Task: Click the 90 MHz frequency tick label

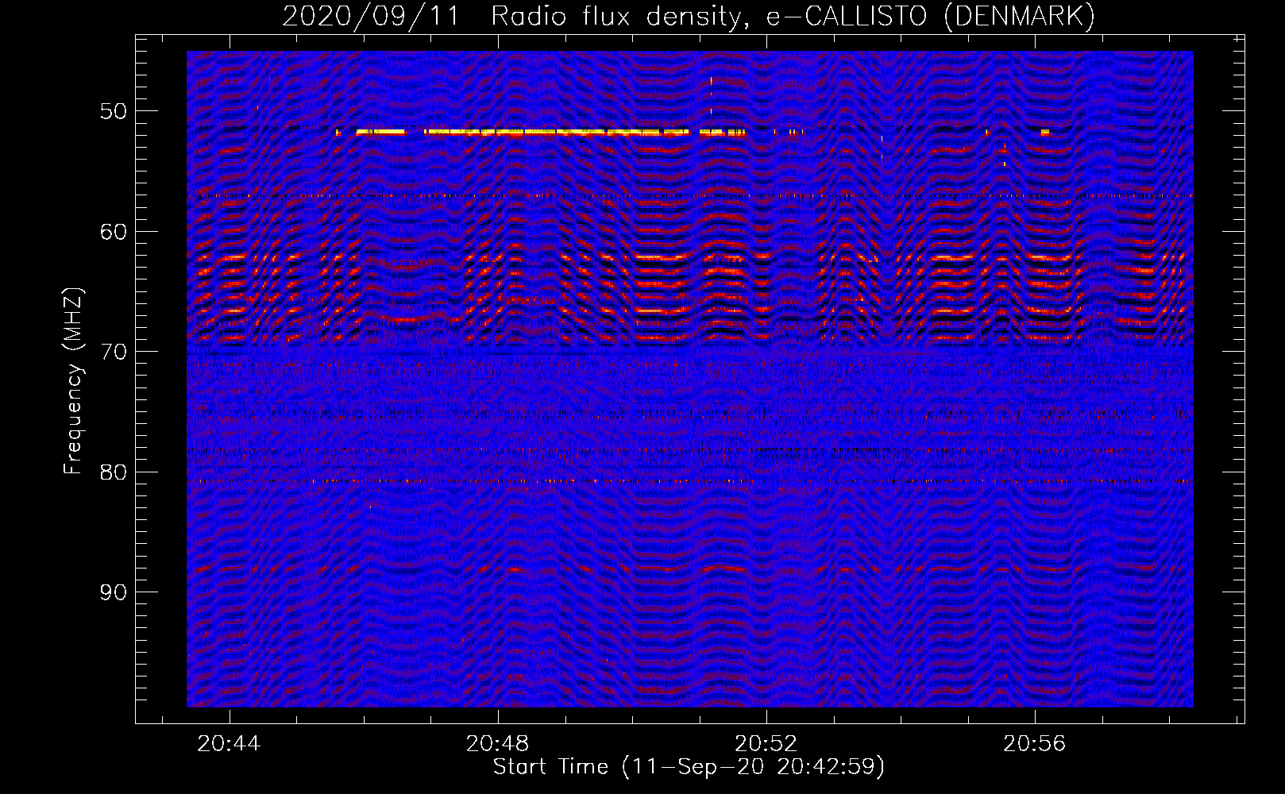Action: 114,593
